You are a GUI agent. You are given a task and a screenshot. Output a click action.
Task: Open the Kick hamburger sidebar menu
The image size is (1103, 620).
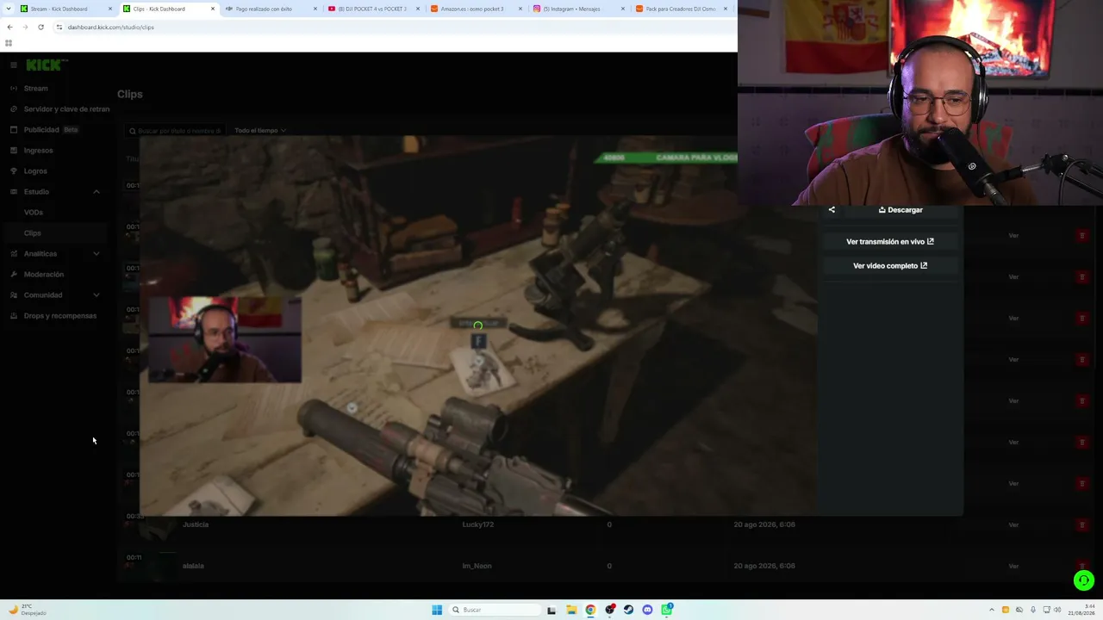pos(13,65)
